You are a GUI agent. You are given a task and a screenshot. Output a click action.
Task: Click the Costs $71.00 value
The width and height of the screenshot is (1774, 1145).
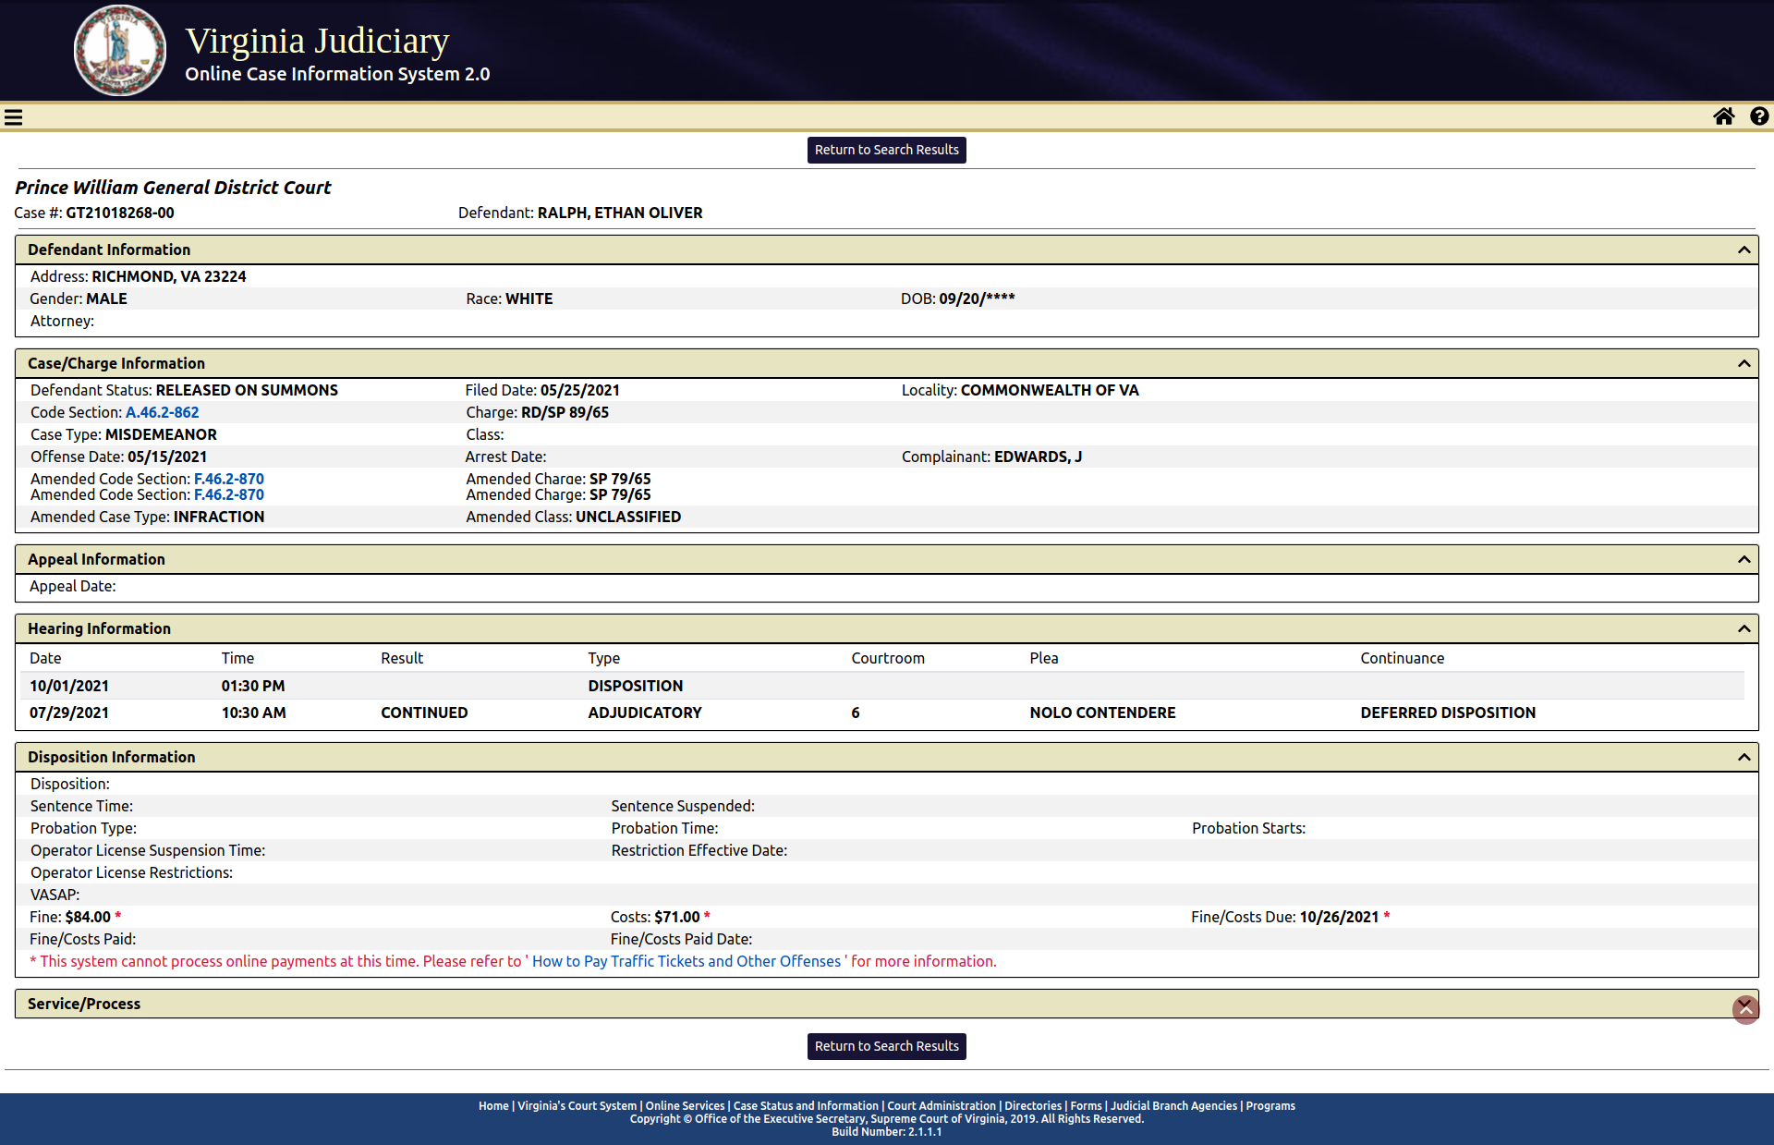(677, 917)
